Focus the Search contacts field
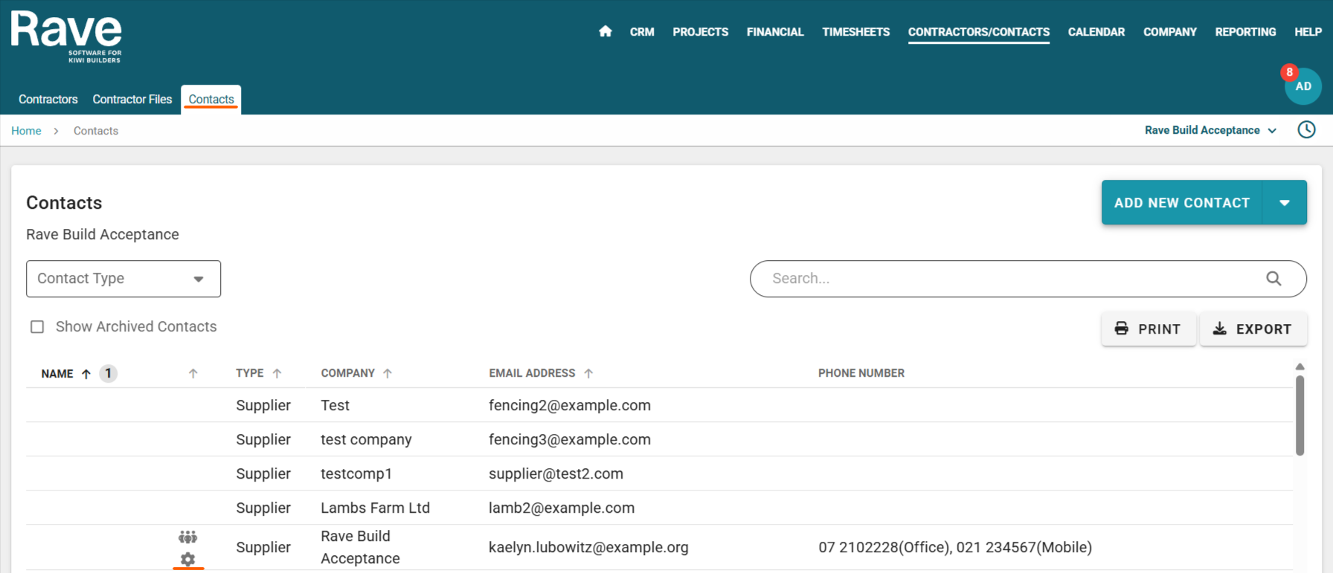Viewport: 1333px width, 573px height. [x=1028, y=279]
